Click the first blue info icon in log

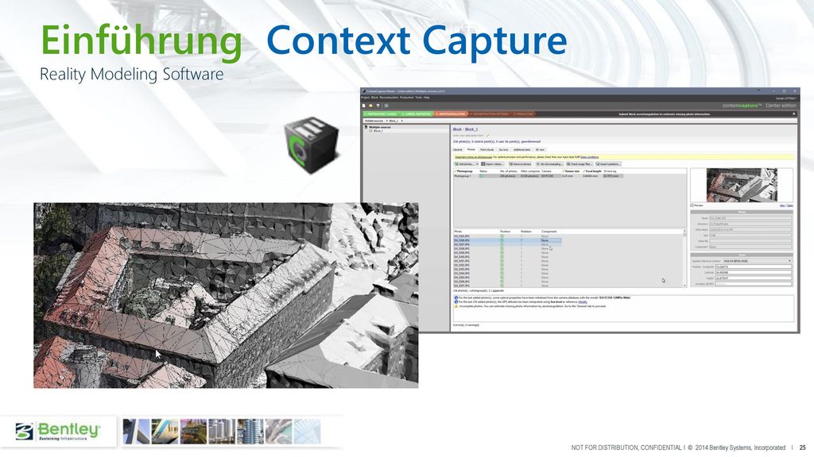456,298
